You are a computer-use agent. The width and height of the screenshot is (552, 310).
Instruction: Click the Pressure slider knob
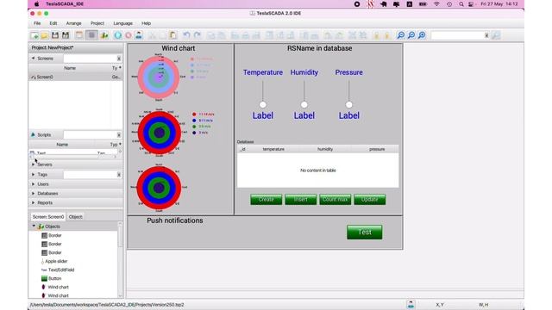click(348, 105)
